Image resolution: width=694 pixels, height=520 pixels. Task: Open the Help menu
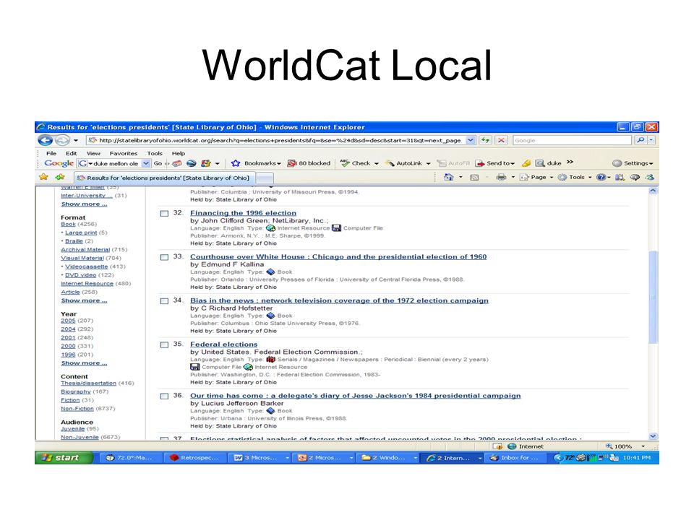tap(179, 153)
